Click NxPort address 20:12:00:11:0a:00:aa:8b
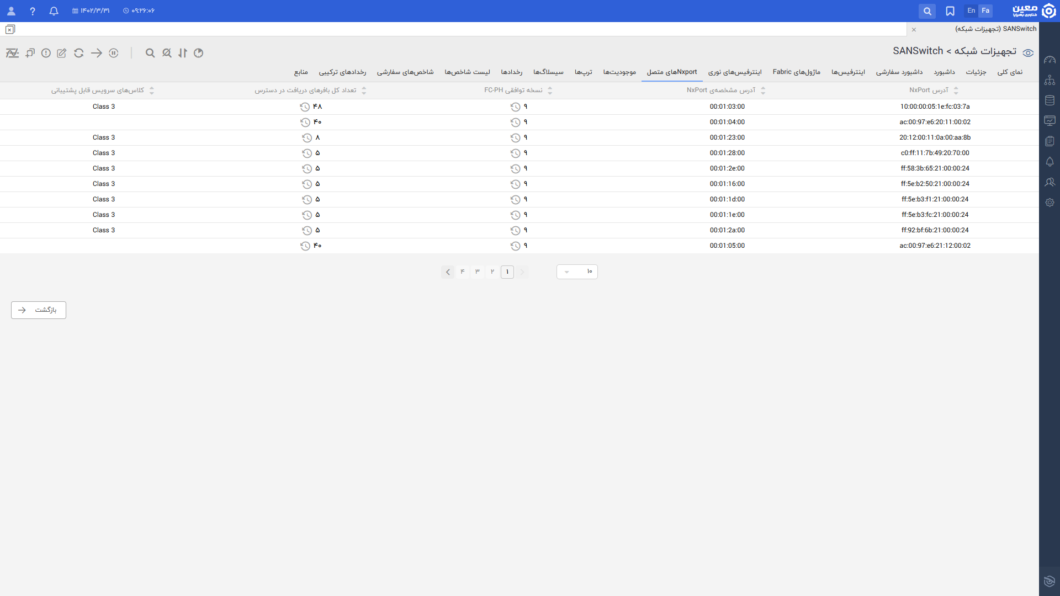1060x596 pixels. [935, 137]
